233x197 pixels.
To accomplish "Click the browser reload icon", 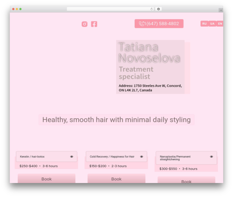I will pos(151,9).
